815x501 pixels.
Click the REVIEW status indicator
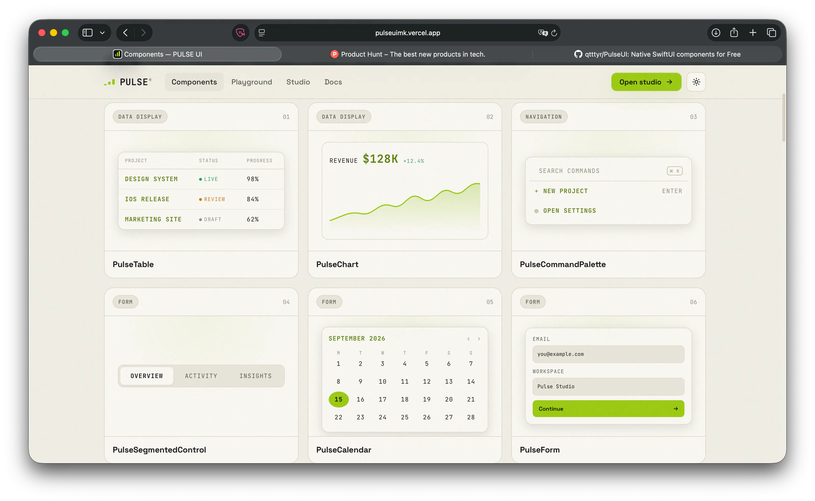click(x=212, y=199)
